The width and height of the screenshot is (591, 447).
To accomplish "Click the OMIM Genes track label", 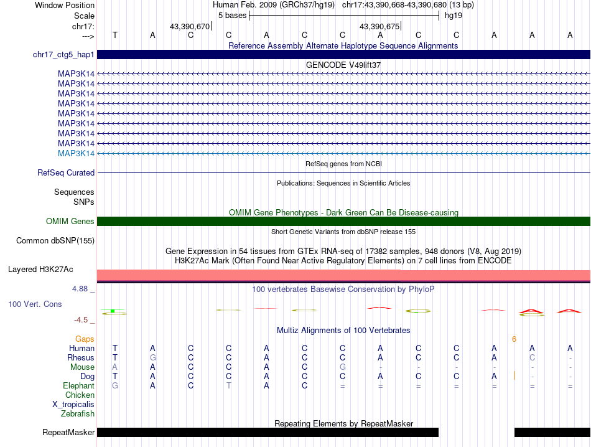I will 70,222.
